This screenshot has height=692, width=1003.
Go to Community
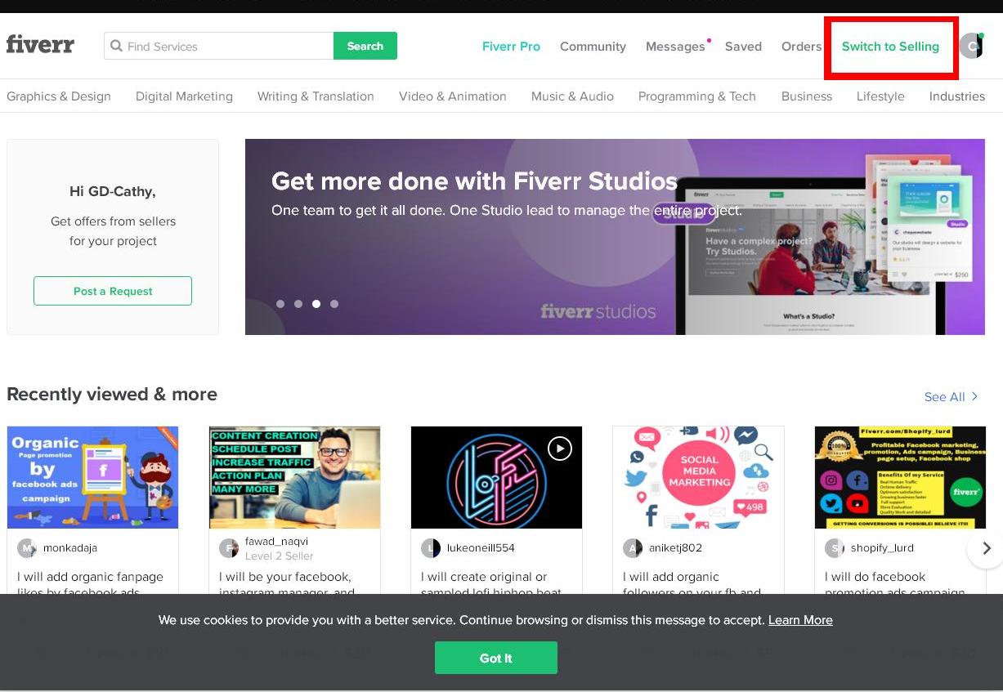(x=593, y=47)
